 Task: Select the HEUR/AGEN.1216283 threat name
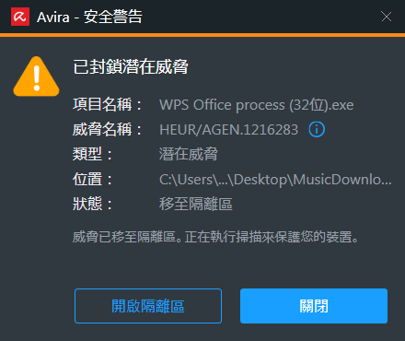[x=229, y=130]
